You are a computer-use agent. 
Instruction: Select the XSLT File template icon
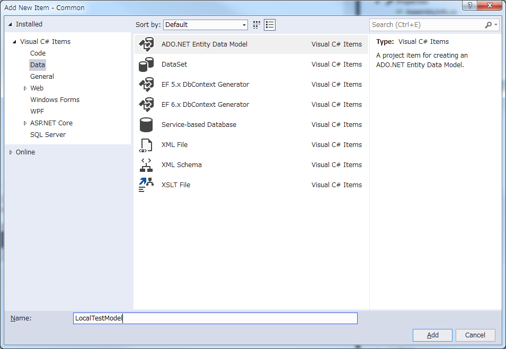(x=146, y=185)
